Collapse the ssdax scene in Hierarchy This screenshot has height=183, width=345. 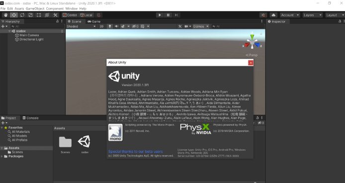click(9, 31)
